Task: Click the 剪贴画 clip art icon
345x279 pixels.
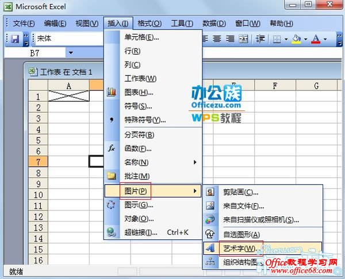Action: [x=210, y=192]
